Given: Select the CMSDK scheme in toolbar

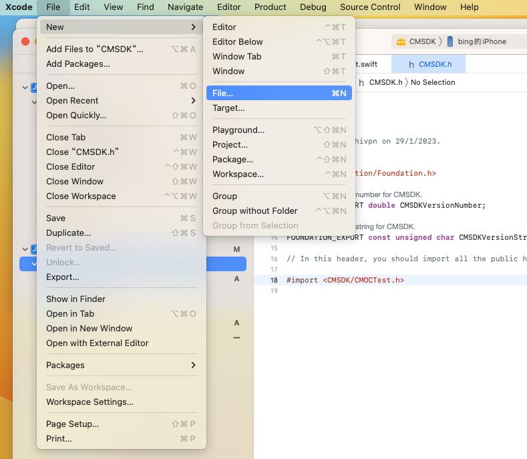Looking at the screenshot, I should (422, 41).
